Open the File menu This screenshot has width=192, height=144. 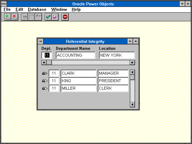(x=7, y=10)
